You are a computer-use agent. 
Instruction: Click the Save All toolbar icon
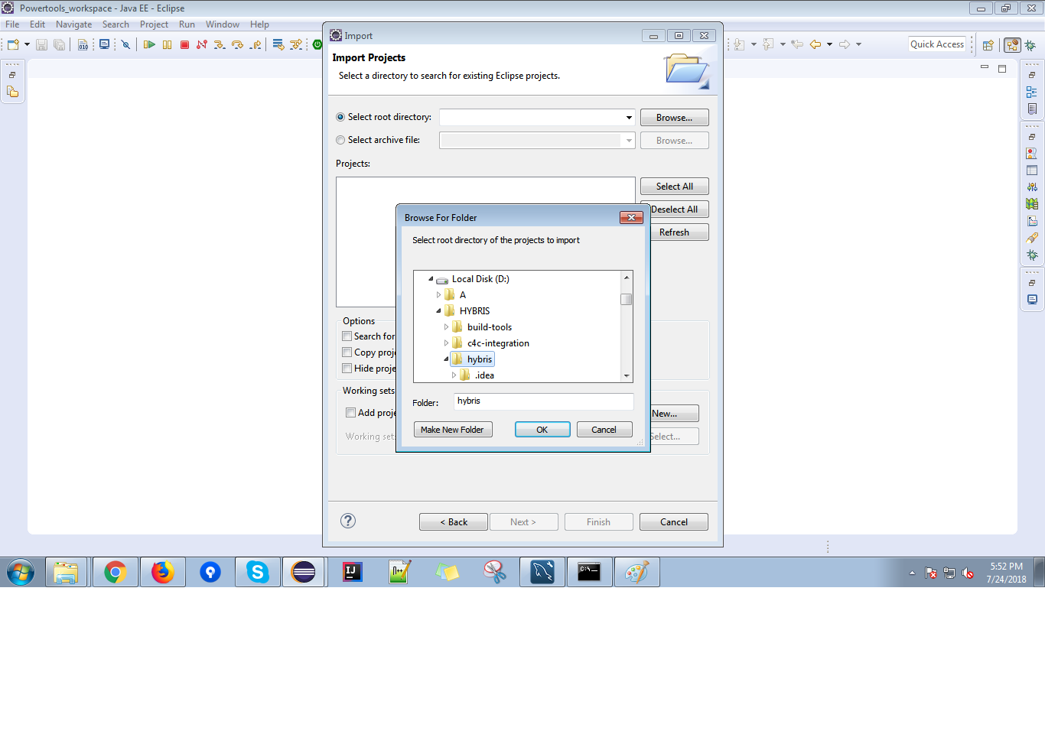click(59, 44)
